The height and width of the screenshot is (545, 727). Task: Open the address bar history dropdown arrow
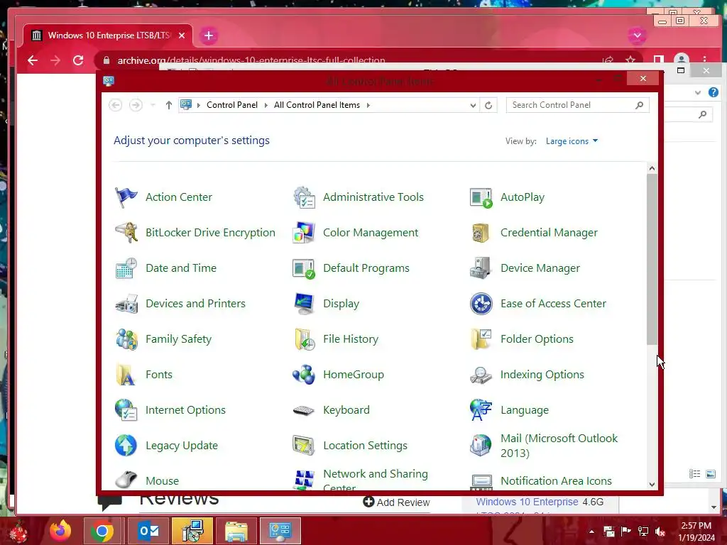coord(473,105)
